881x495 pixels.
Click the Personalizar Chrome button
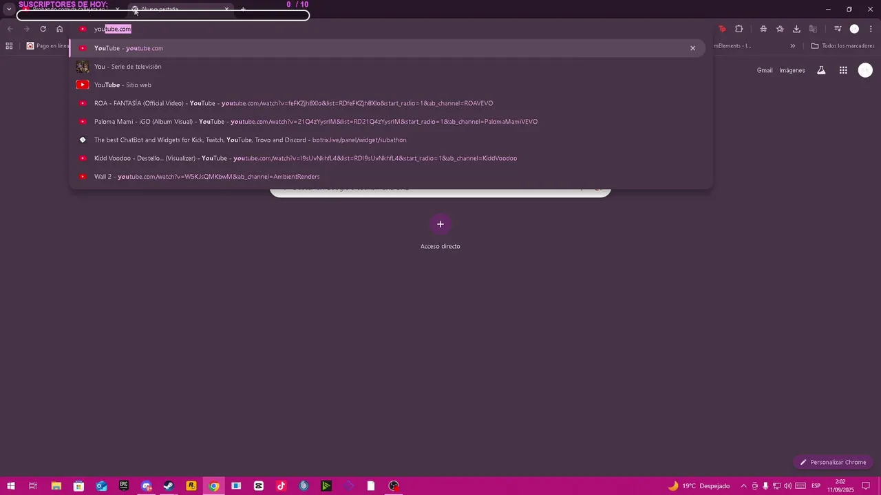[x=833, y=462]
